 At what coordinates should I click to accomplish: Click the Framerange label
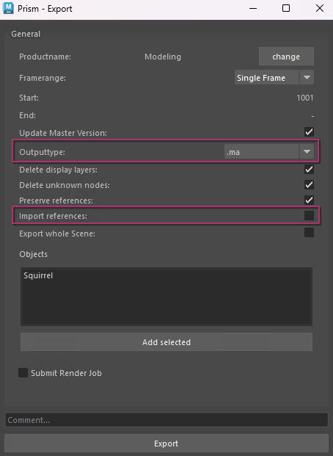click(43, 78)
